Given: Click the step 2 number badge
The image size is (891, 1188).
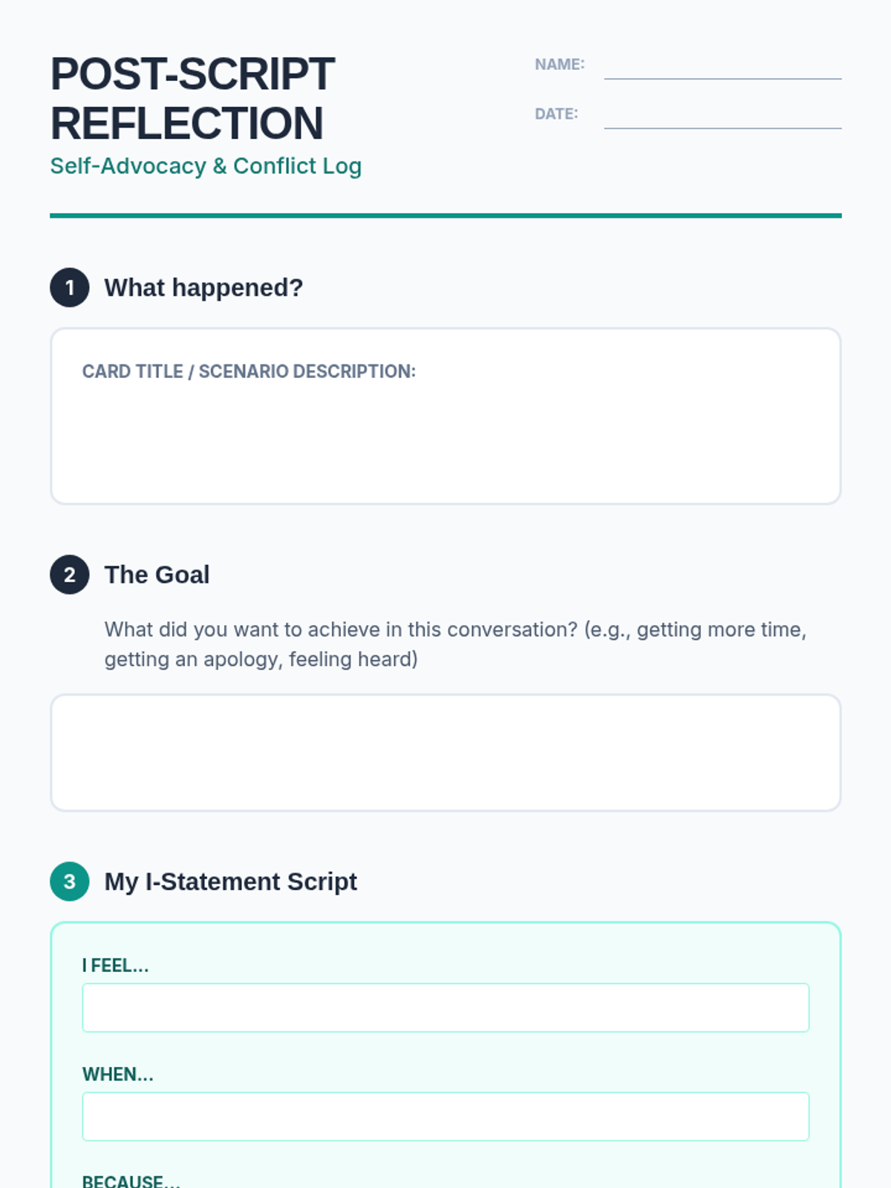Looking at the screenshot, I should (x=70, y=575).
